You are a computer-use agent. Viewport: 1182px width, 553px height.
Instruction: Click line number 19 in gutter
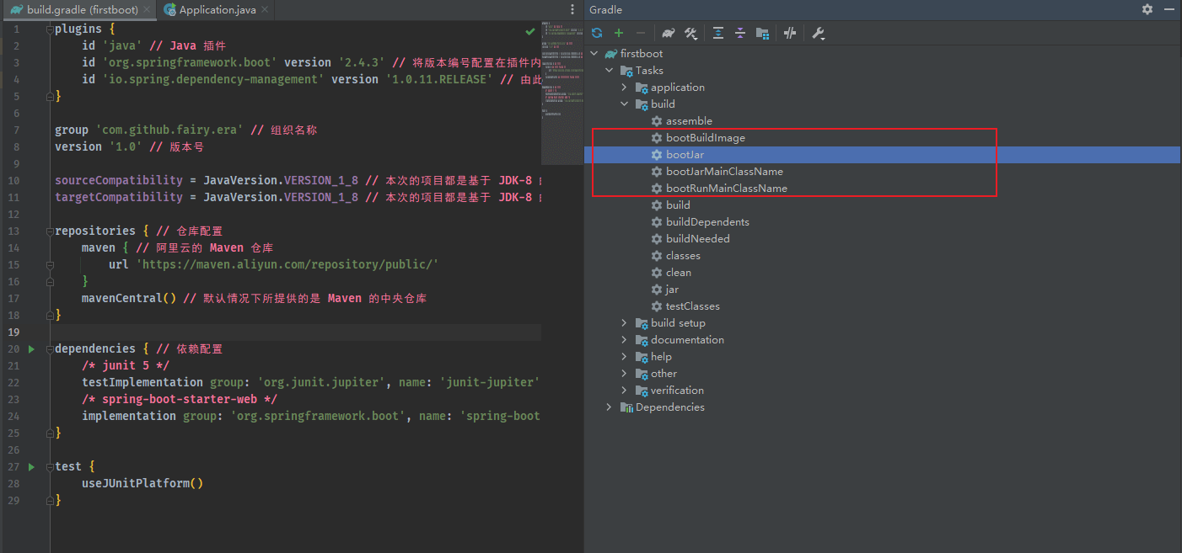(x=13, y=332)
